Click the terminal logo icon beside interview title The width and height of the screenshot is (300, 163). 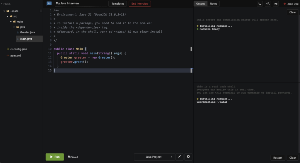pos(49,4)
